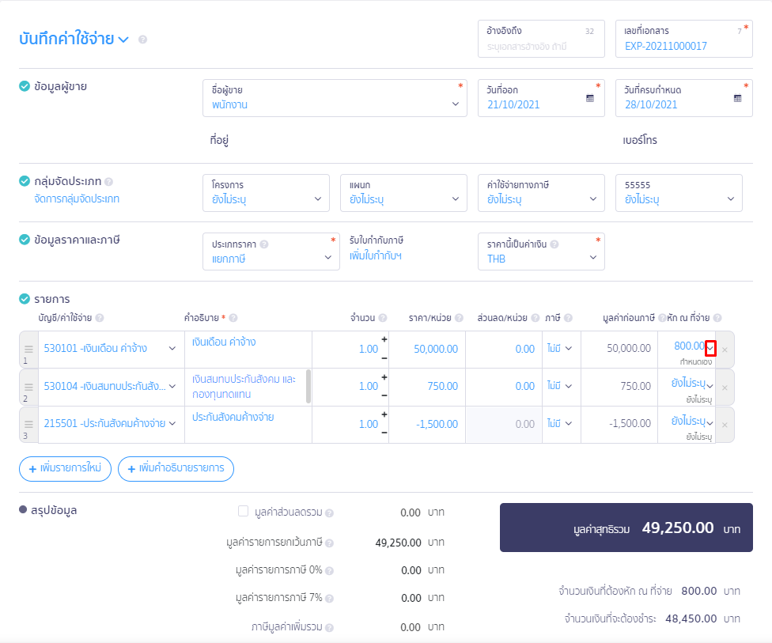Open currency dropdown showing THB
This screenshot has height=643, width=772.
[x=541, y=252]
